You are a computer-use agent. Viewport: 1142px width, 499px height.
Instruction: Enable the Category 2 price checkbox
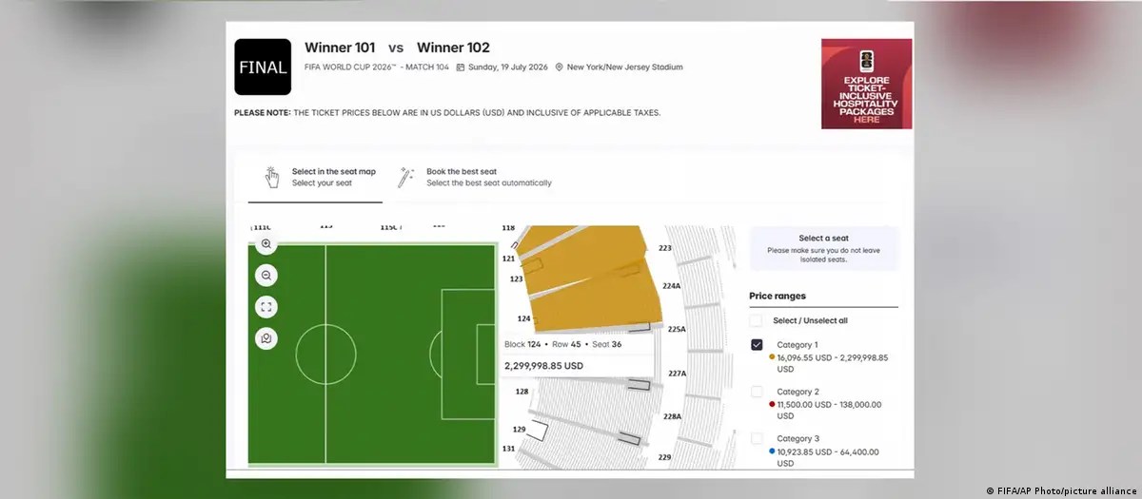point(757,392)
